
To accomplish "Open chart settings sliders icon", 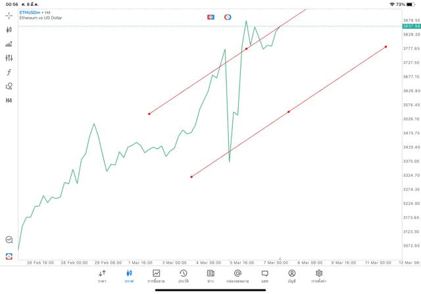I will (x=9, y=59).
